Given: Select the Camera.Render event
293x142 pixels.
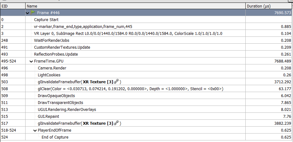Looking at the screenshot, I should (52, 68).
